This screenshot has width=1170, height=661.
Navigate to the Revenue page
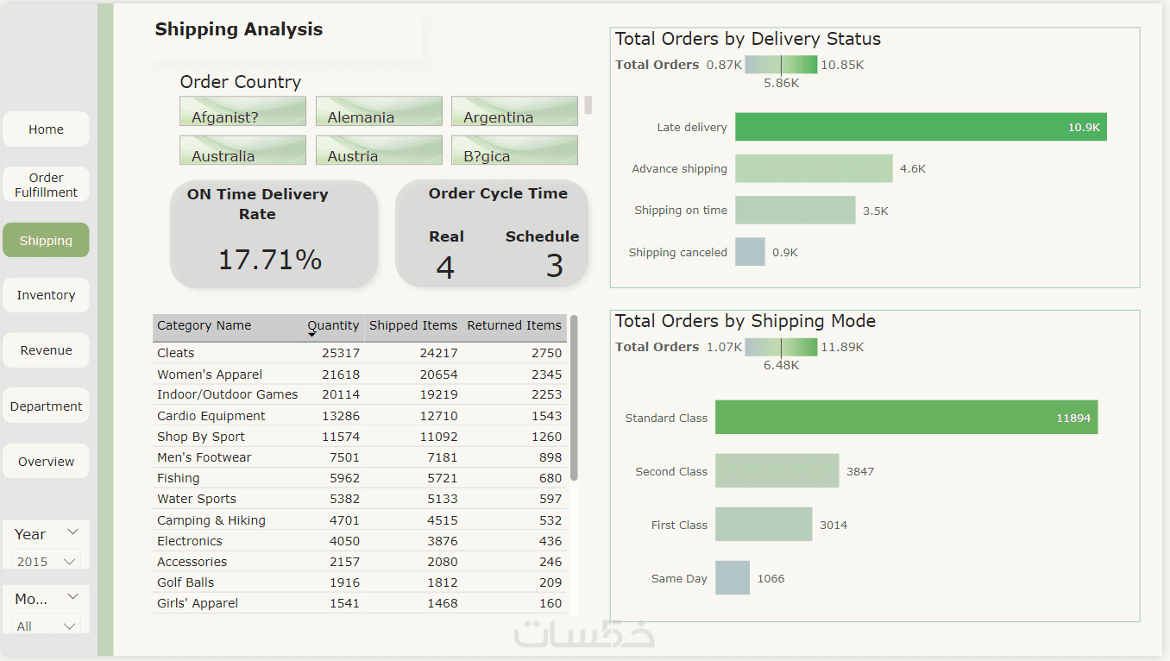pos(46,350)
